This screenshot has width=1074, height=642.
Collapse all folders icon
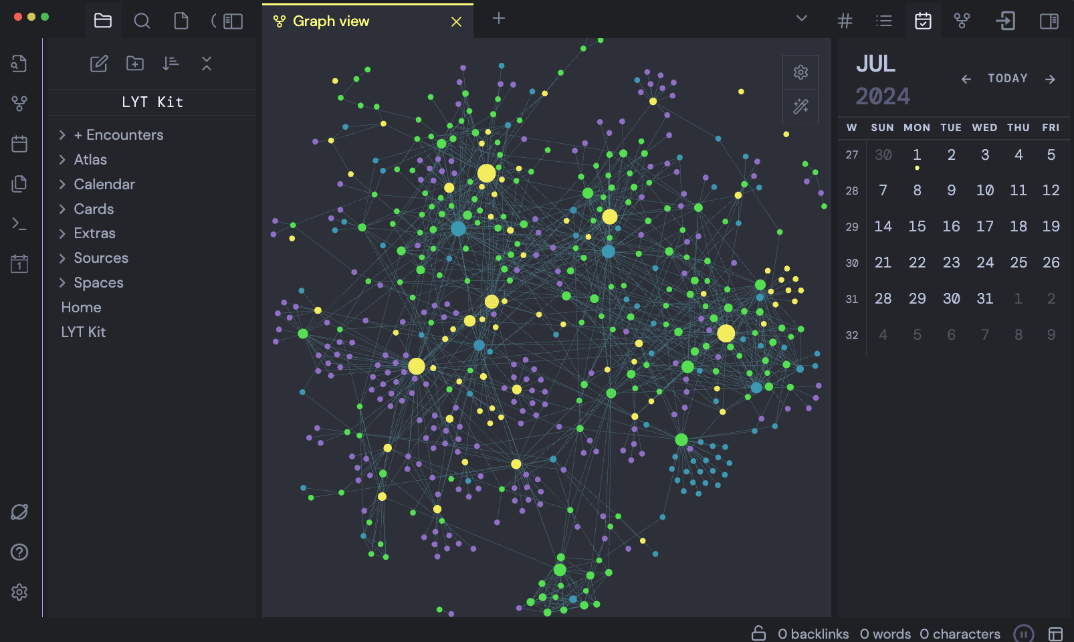207,64
